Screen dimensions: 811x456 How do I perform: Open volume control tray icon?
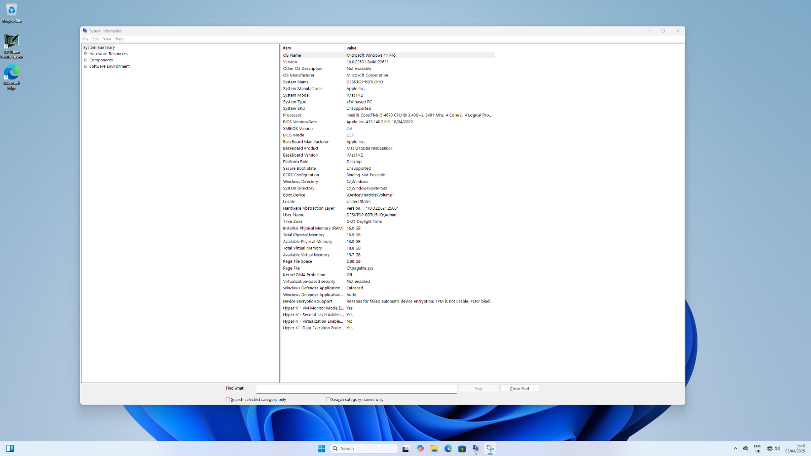click(778, 448)
